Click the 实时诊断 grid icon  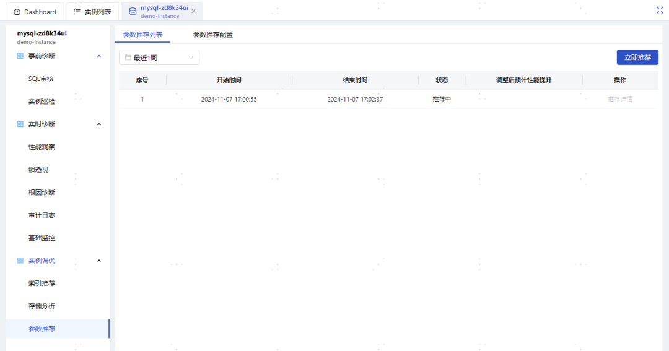(20, 124)
